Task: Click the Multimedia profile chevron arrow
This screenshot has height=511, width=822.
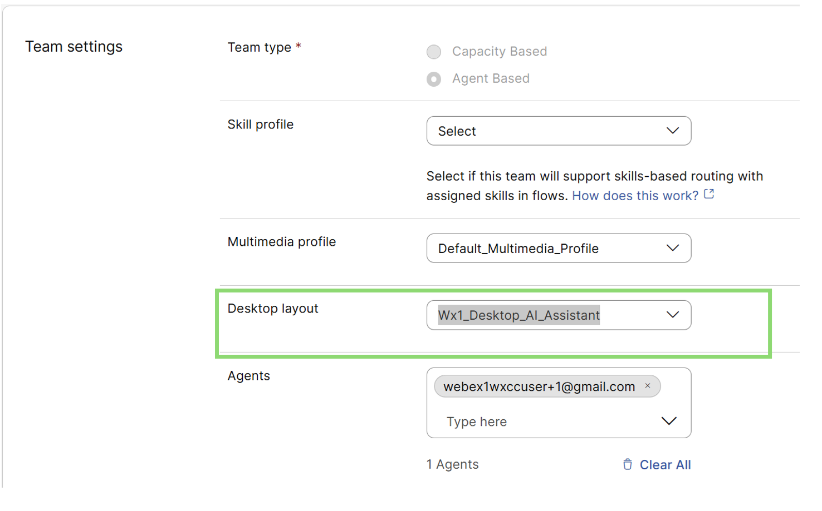Action: 673,248
